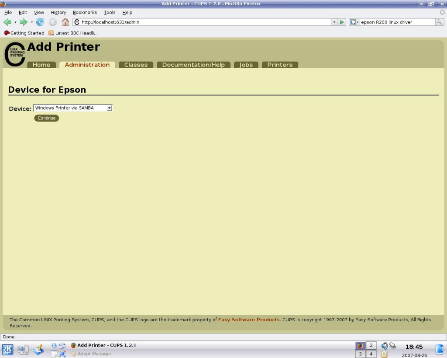Open the Documentation/Help tab
Image resolution: width=447 pixels, height=358 pixels.
point(193,65)
